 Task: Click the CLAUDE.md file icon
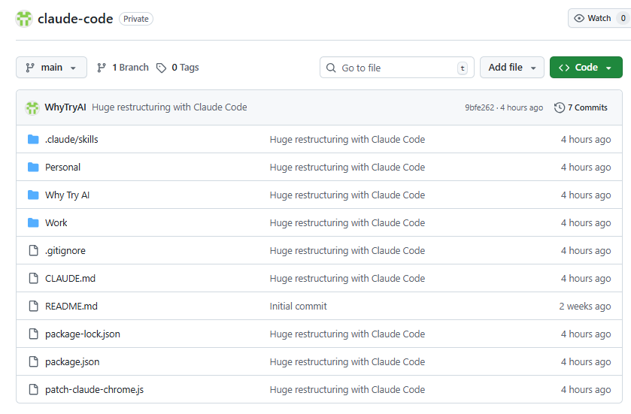(34, 278)
